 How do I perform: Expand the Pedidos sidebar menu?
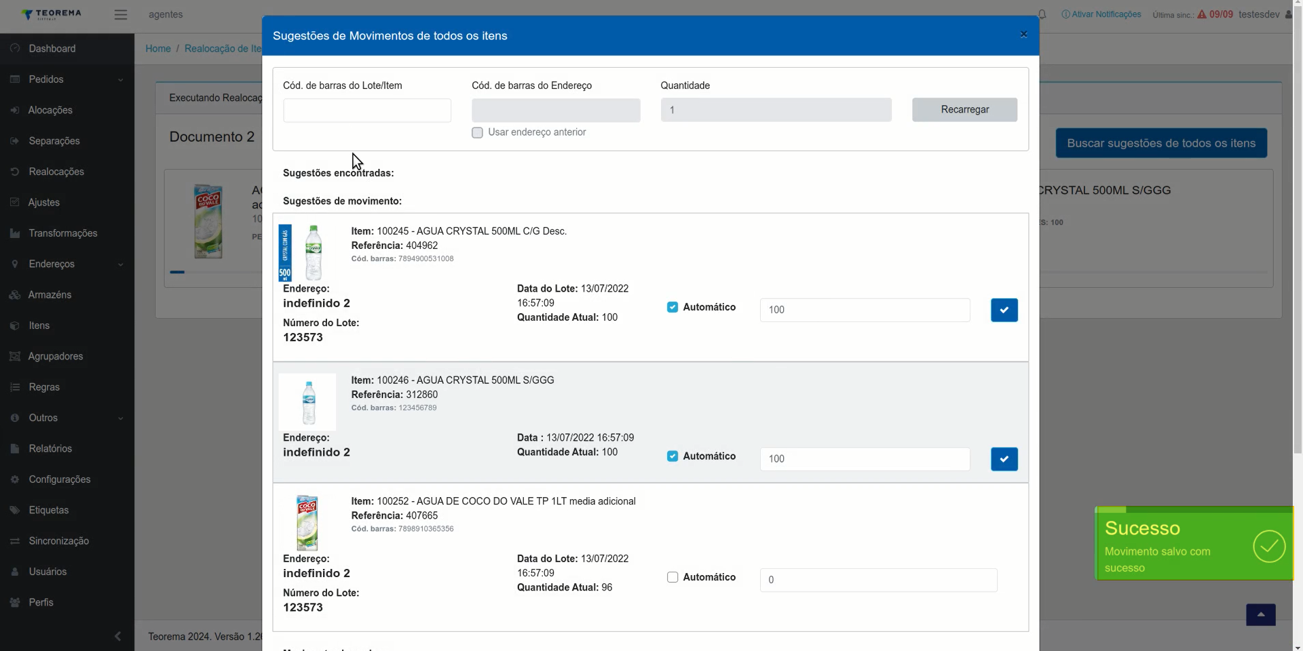coord(67,79)
